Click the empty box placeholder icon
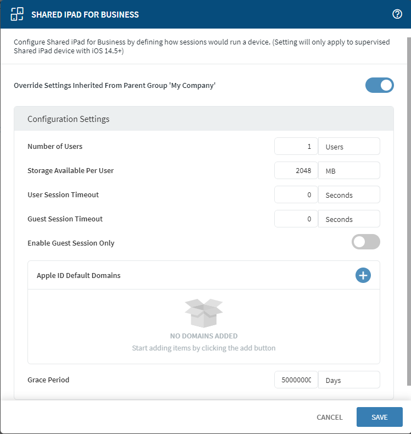411x434 pixels. tap(204, 314)
